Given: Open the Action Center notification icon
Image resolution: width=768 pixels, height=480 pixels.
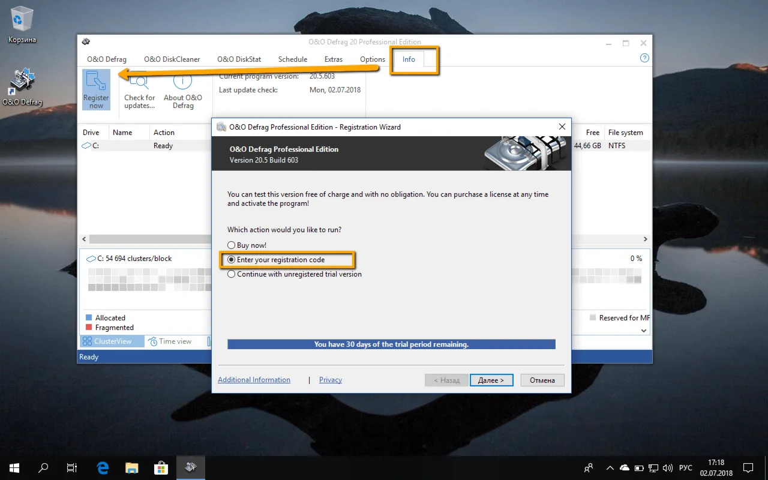Looking at the screenshot, I should tap(749, 467).
